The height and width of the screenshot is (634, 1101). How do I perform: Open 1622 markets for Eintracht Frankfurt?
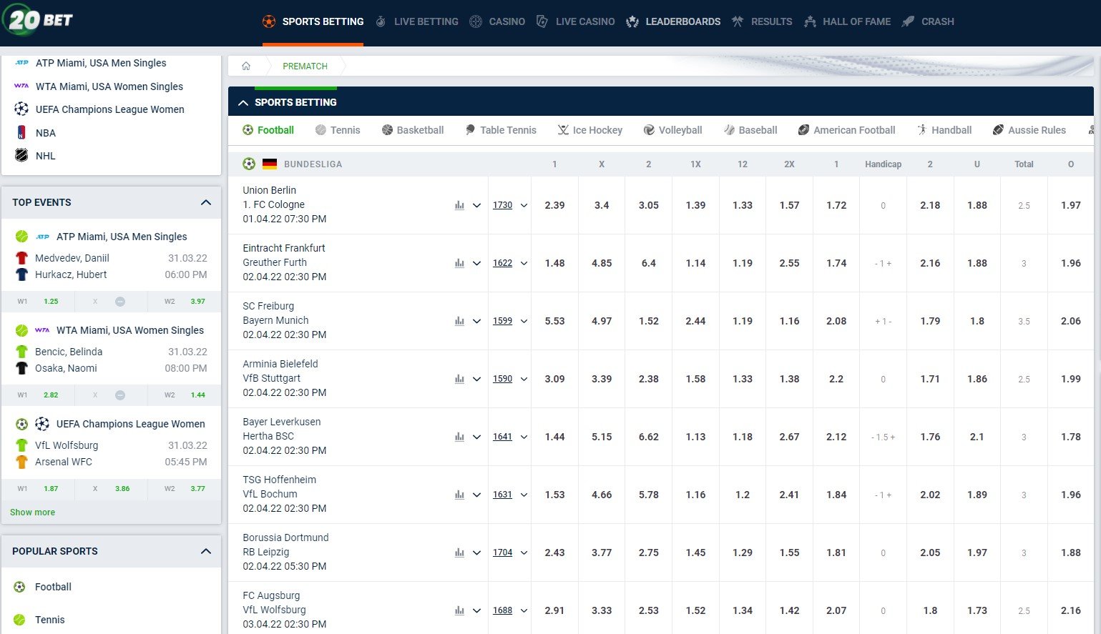pos(502,263)
